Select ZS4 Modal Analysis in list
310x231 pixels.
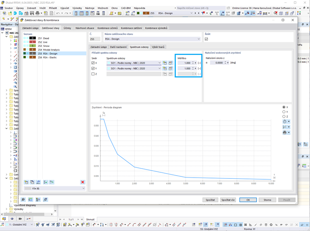[x=55, y=50]
